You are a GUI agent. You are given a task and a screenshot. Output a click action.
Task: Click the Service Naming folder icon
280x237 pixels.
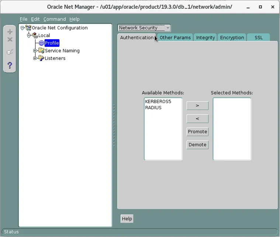tap(41, 51)
